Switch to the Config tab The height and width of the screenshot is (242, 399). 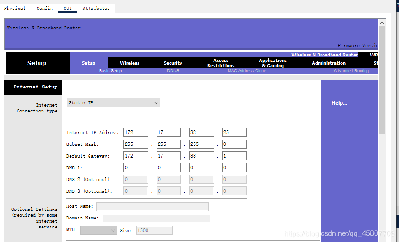tap(44, 9)
